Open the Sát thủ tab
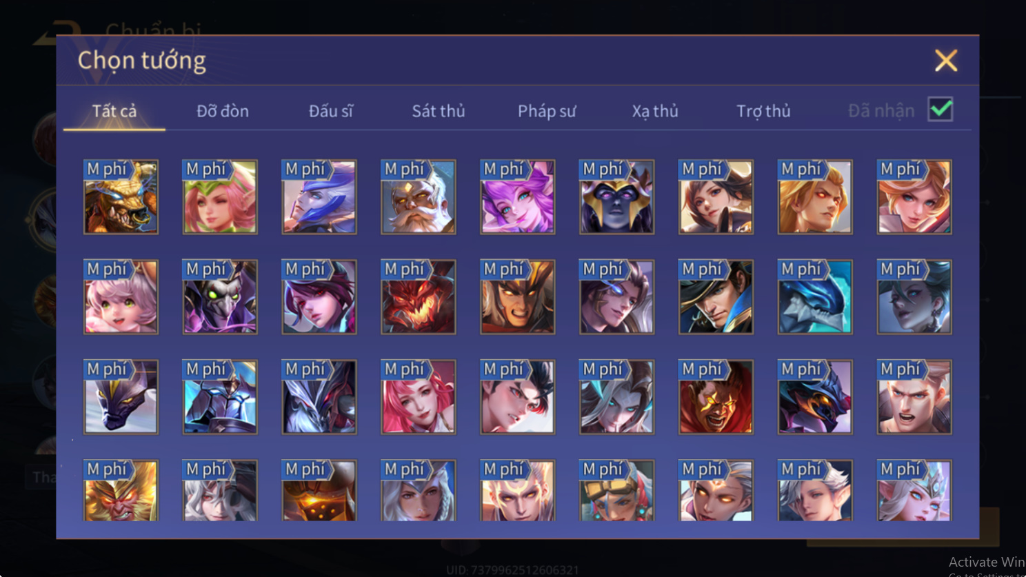The height and width of the screenshot is (577, 1026). pos(439,111)
